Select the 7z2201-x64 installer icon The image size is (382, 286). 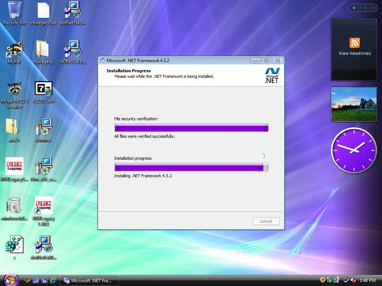pyautogui.click(x=43, y=92)
